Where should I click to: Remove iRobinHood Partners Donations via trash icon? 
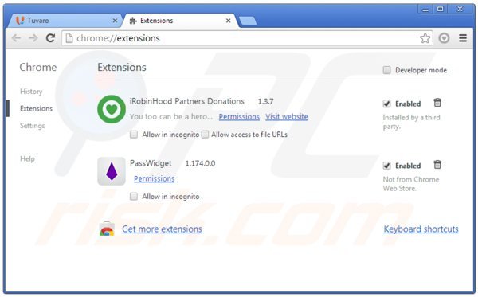(437, 103)
